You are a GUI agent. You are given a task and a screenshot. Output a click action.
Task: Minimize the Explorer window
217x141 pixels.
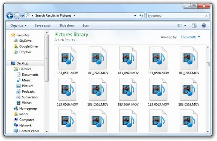(186, 6)
